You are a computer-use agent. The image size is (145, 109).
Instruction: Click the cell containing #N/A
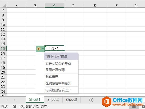point(55,48)
